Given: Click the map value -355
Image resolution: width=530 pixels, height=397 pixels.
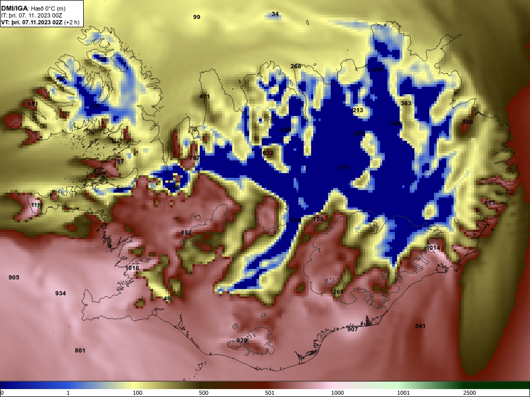Looking at the screenshot, I should click(358, 133).
